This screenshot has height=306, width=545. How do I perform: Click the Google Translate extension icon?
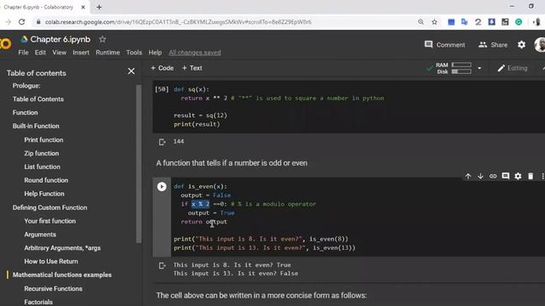point(464,22)
